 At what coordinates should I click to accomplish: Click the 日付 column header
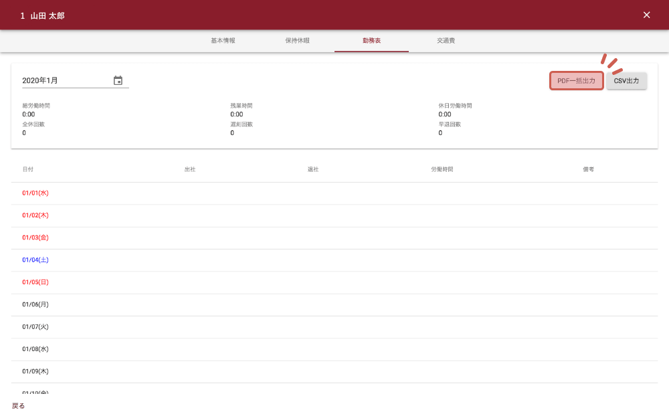click(x=27, y=169)
